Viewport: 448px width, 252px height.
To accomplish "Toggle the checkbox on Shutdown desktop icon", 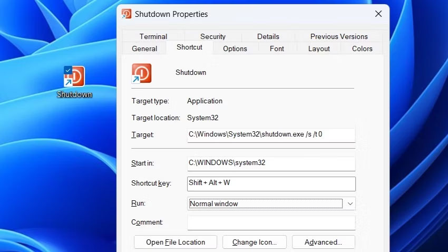I will tap(67, 70).
